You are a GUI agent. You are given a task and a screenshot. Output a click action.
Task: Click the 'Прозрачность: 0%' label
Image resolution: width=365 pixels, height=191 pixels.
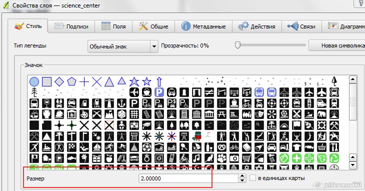click(x=185, y=45)
